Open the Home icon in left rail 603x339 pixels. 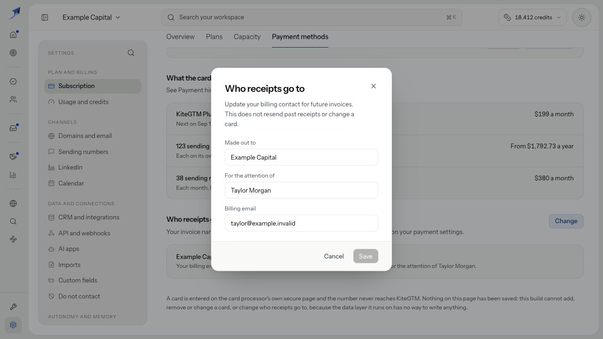pos(13,34)
